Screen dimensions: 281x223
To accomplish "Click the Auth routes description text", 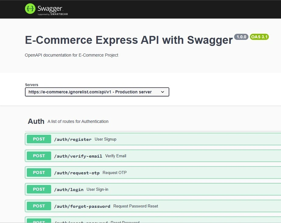I will [x=78, y=121].
